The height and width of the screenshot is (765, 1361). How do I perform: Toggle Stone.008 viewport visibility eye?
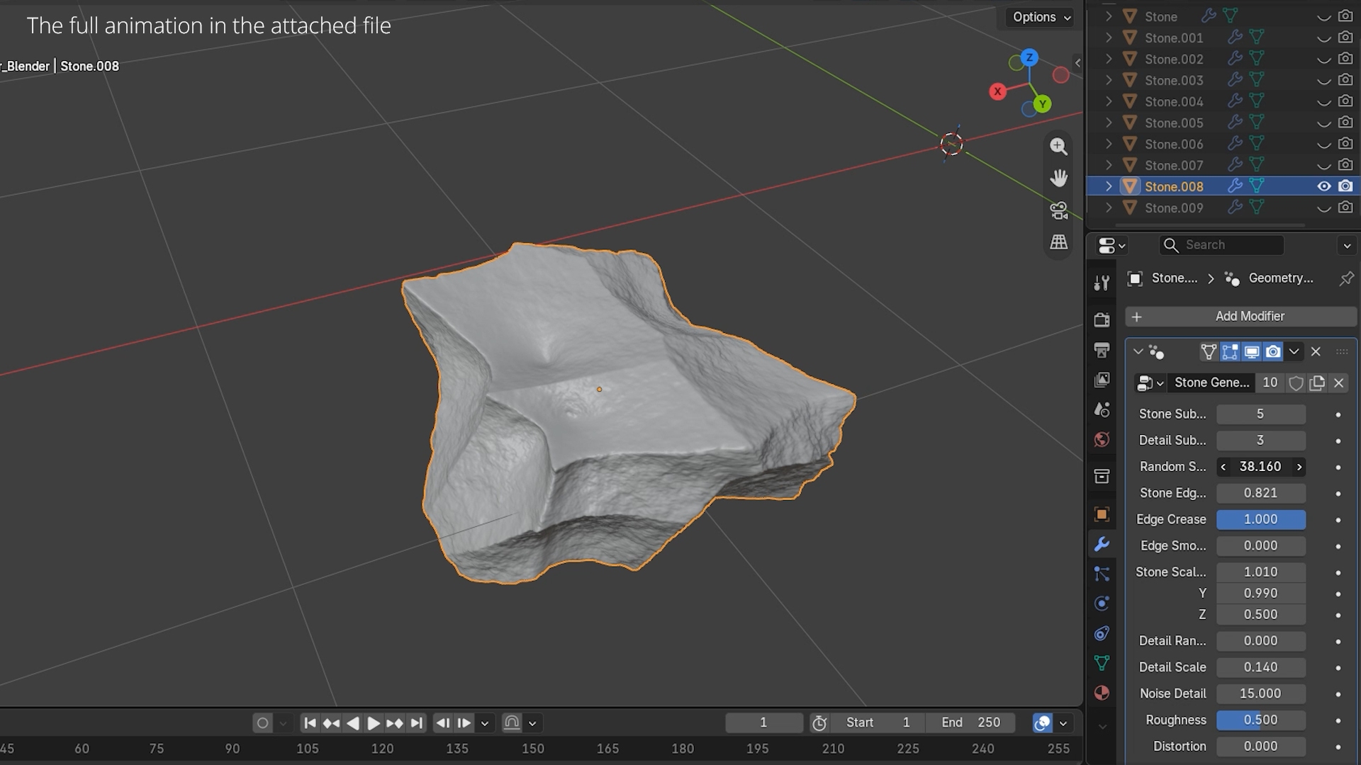tap(1323, 186)
